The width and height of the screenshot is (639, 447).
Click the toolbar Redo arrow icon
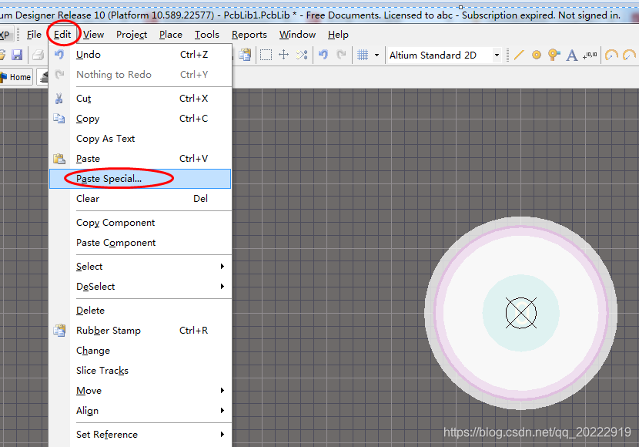coord(342,55)
